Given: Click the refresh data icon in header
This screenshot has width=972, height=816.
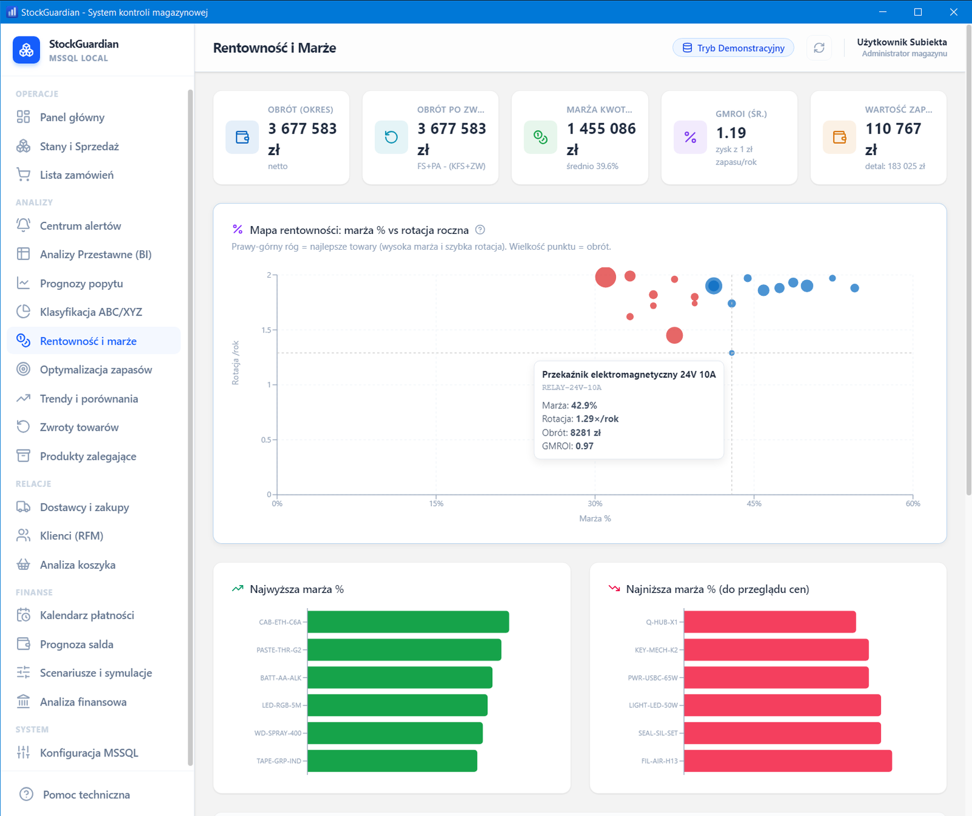Looking at the screenshot, I should [x=819, y=48].
